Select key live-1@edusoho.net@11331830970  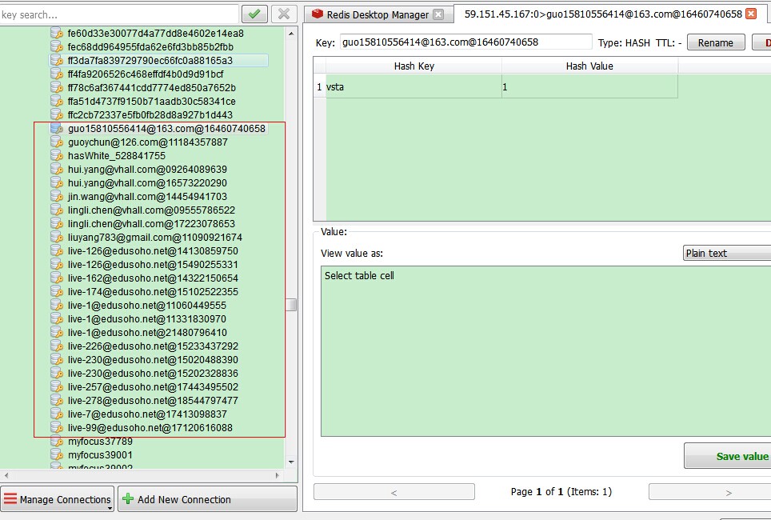147,318
